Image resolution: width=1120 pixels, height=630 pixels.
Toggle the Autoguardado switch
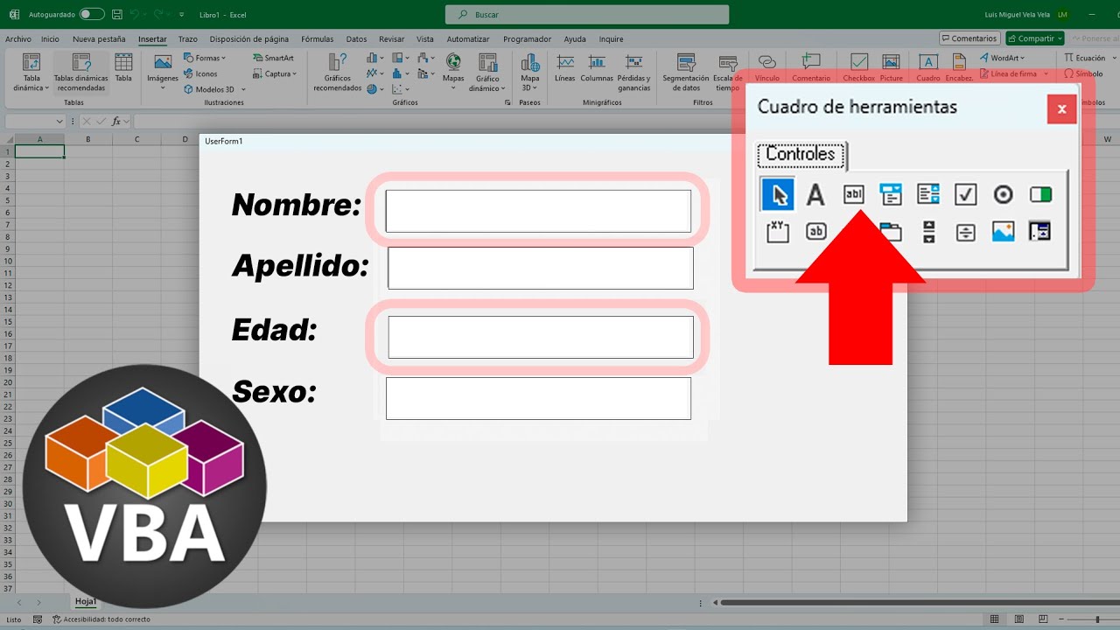[x=91, y=15]
